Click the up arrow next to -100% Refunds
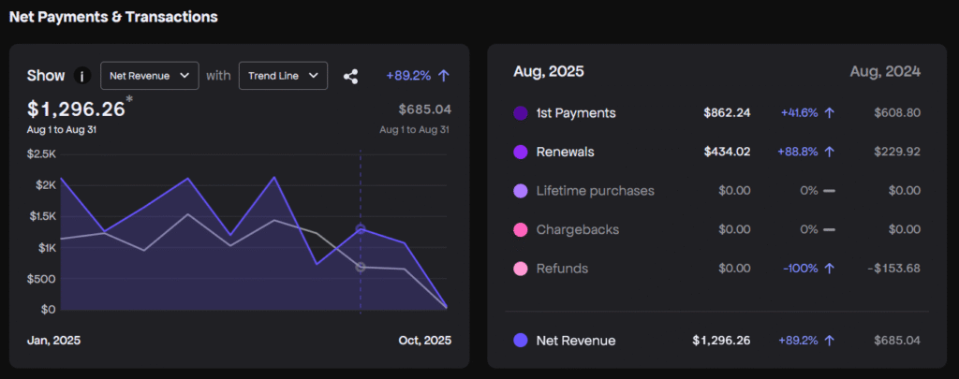Image resolution: width=959 pixels, height=379 pixels. [830, 269]
